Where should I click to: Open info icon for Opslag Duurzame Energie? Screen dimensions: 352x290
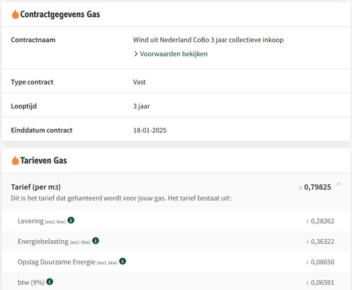123,261
